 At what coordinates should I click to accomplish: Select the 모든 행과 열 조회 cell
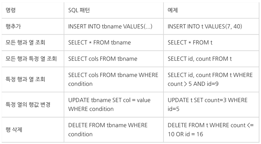(x=25, y=42)
